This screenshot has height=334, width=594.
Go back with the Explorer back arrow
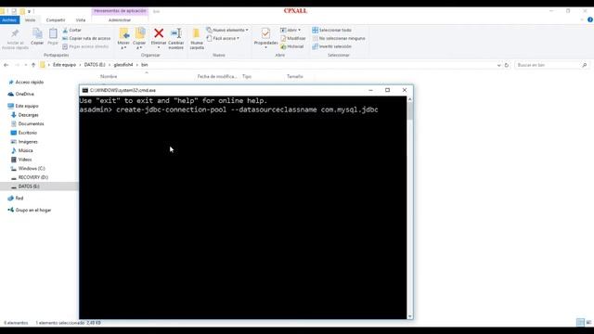coord(6,65)
